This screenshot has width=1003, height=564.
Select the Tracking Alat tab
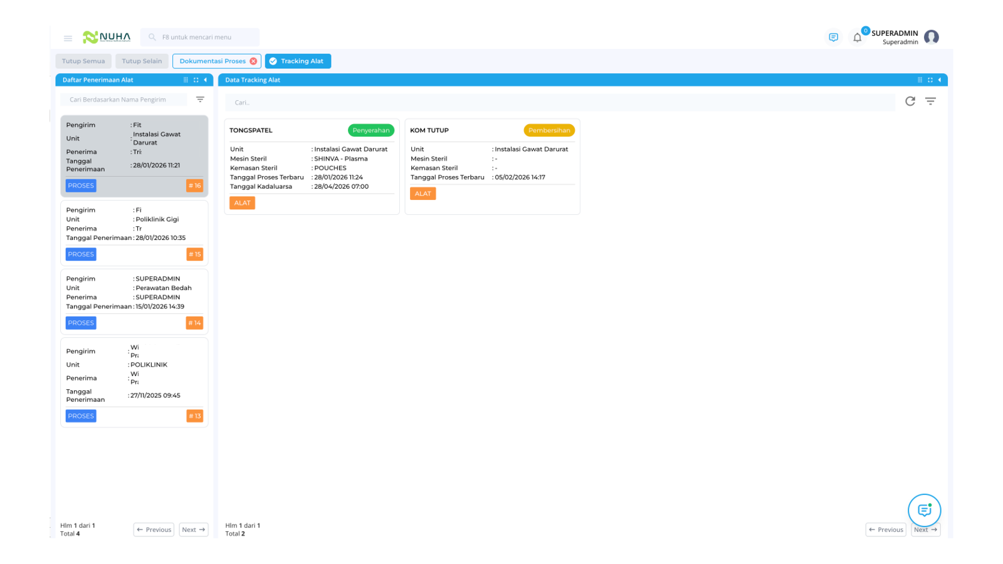(x=298, y=61)
